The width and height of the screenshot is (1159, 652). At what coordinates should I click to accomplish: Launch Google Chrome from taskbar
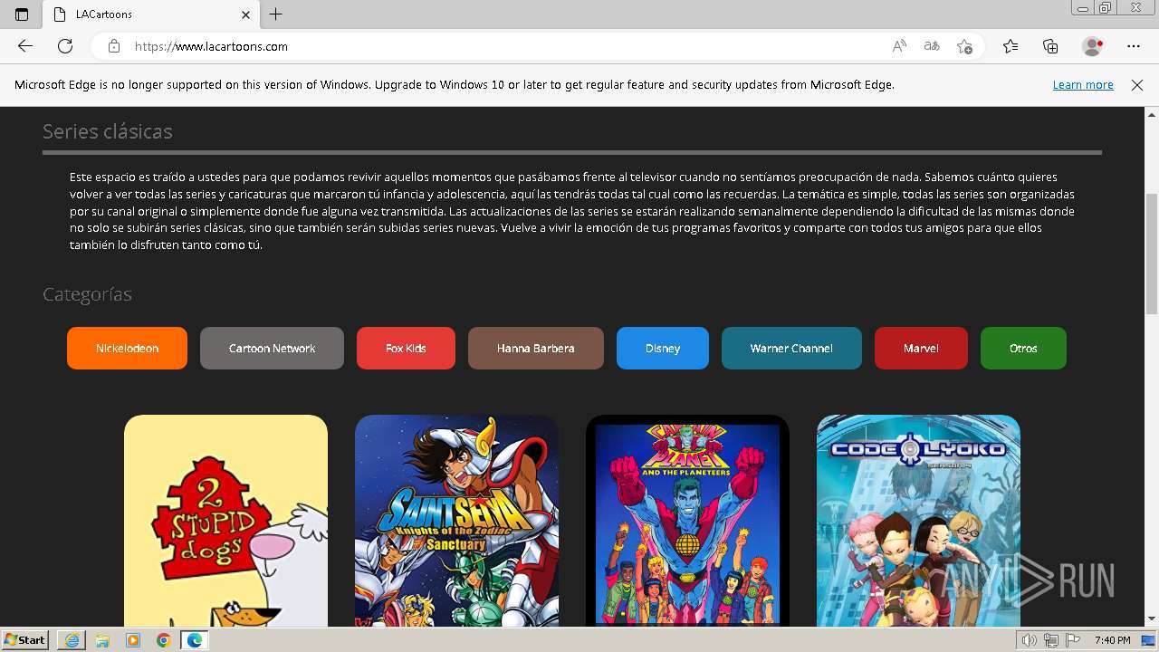[164, 640]
